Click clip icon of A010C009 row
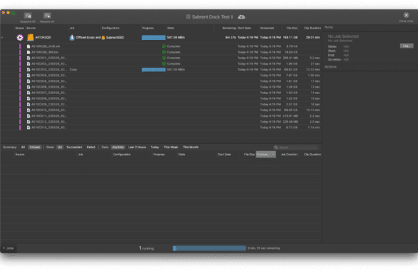 pos(29,104)
